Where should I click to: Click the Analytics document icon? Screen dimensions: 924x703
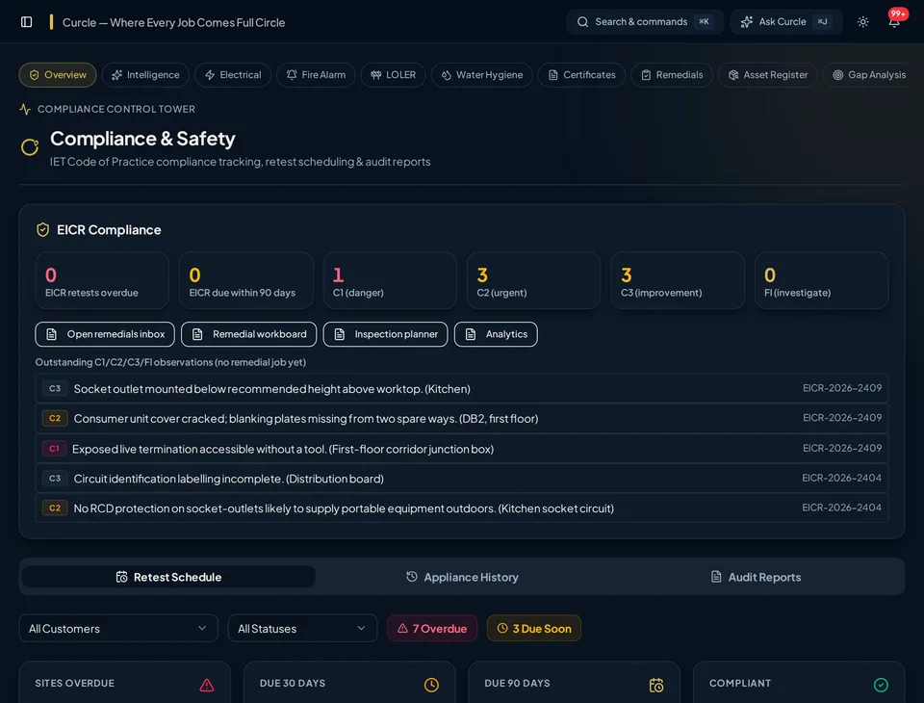coord(471,334)
